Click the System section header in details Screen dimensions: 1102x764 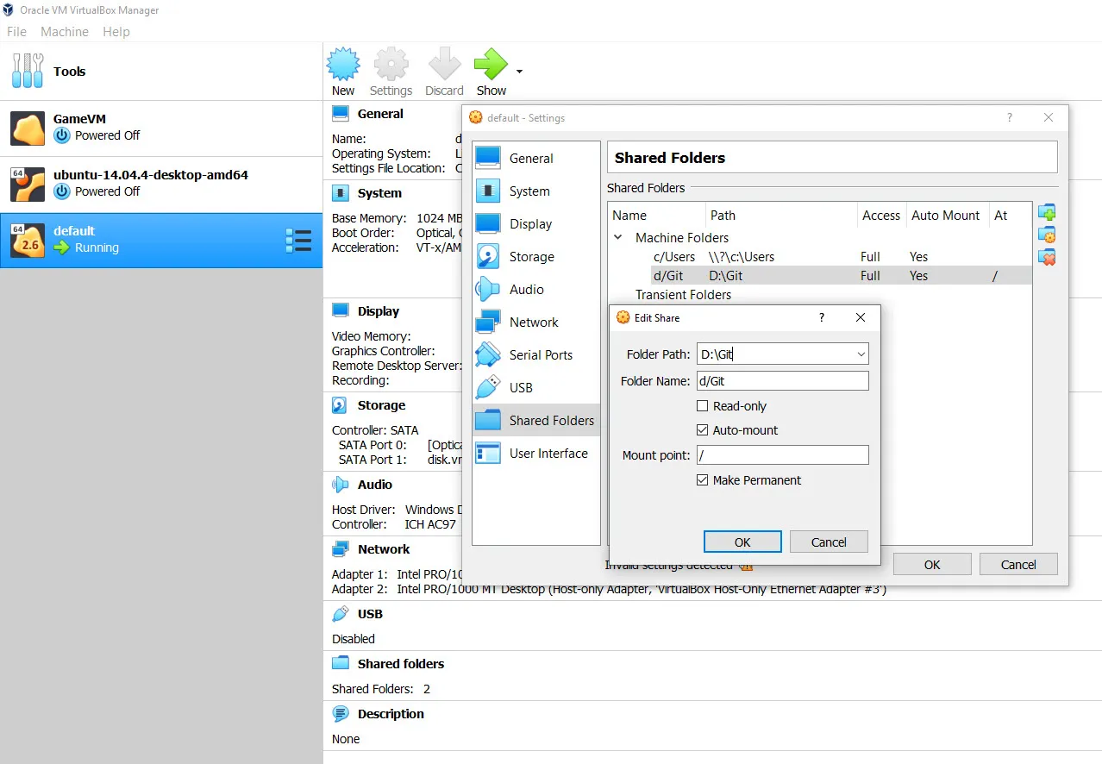(x=379, y=193)
